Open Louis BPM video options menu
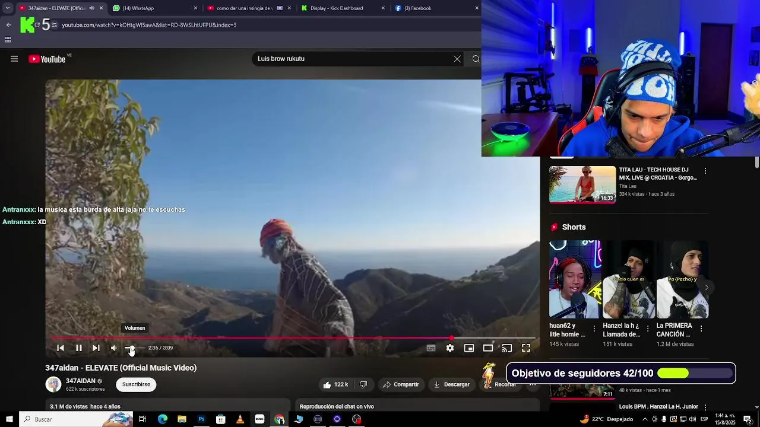Screen dimensions: 760x427 pos(705,407)
